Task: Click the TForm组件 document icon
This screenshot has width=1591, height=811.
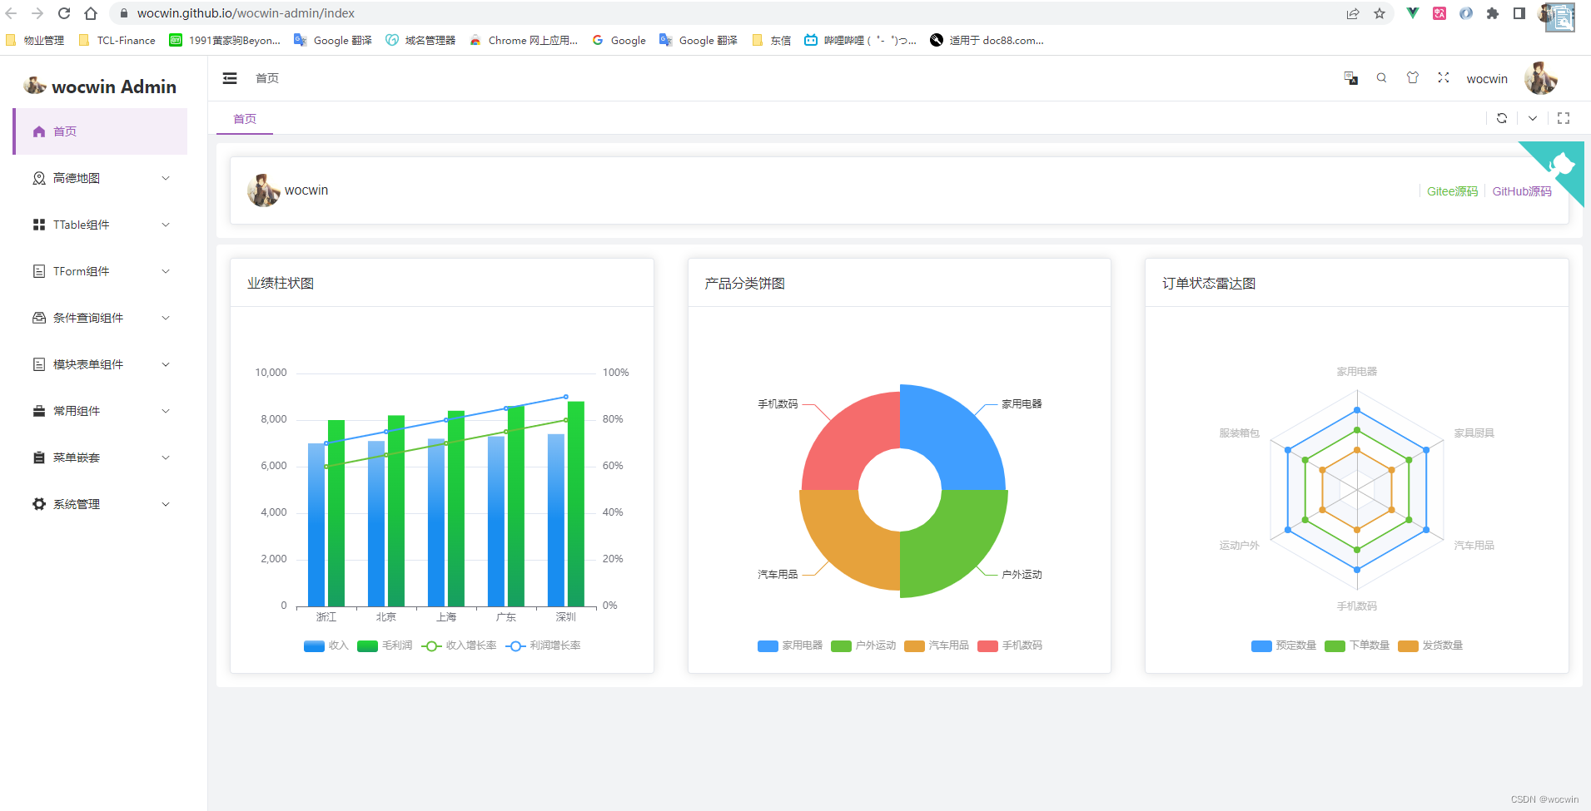Action: coord(39,271)
